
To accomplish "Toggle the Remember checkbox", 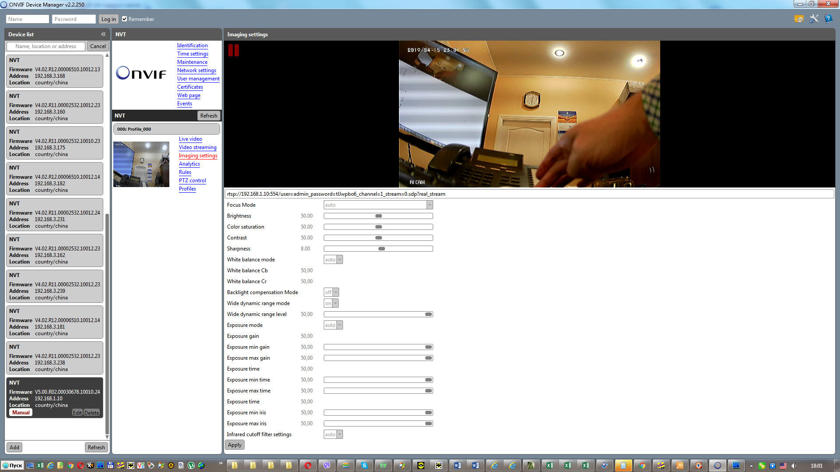I will (x=125, y=19).
